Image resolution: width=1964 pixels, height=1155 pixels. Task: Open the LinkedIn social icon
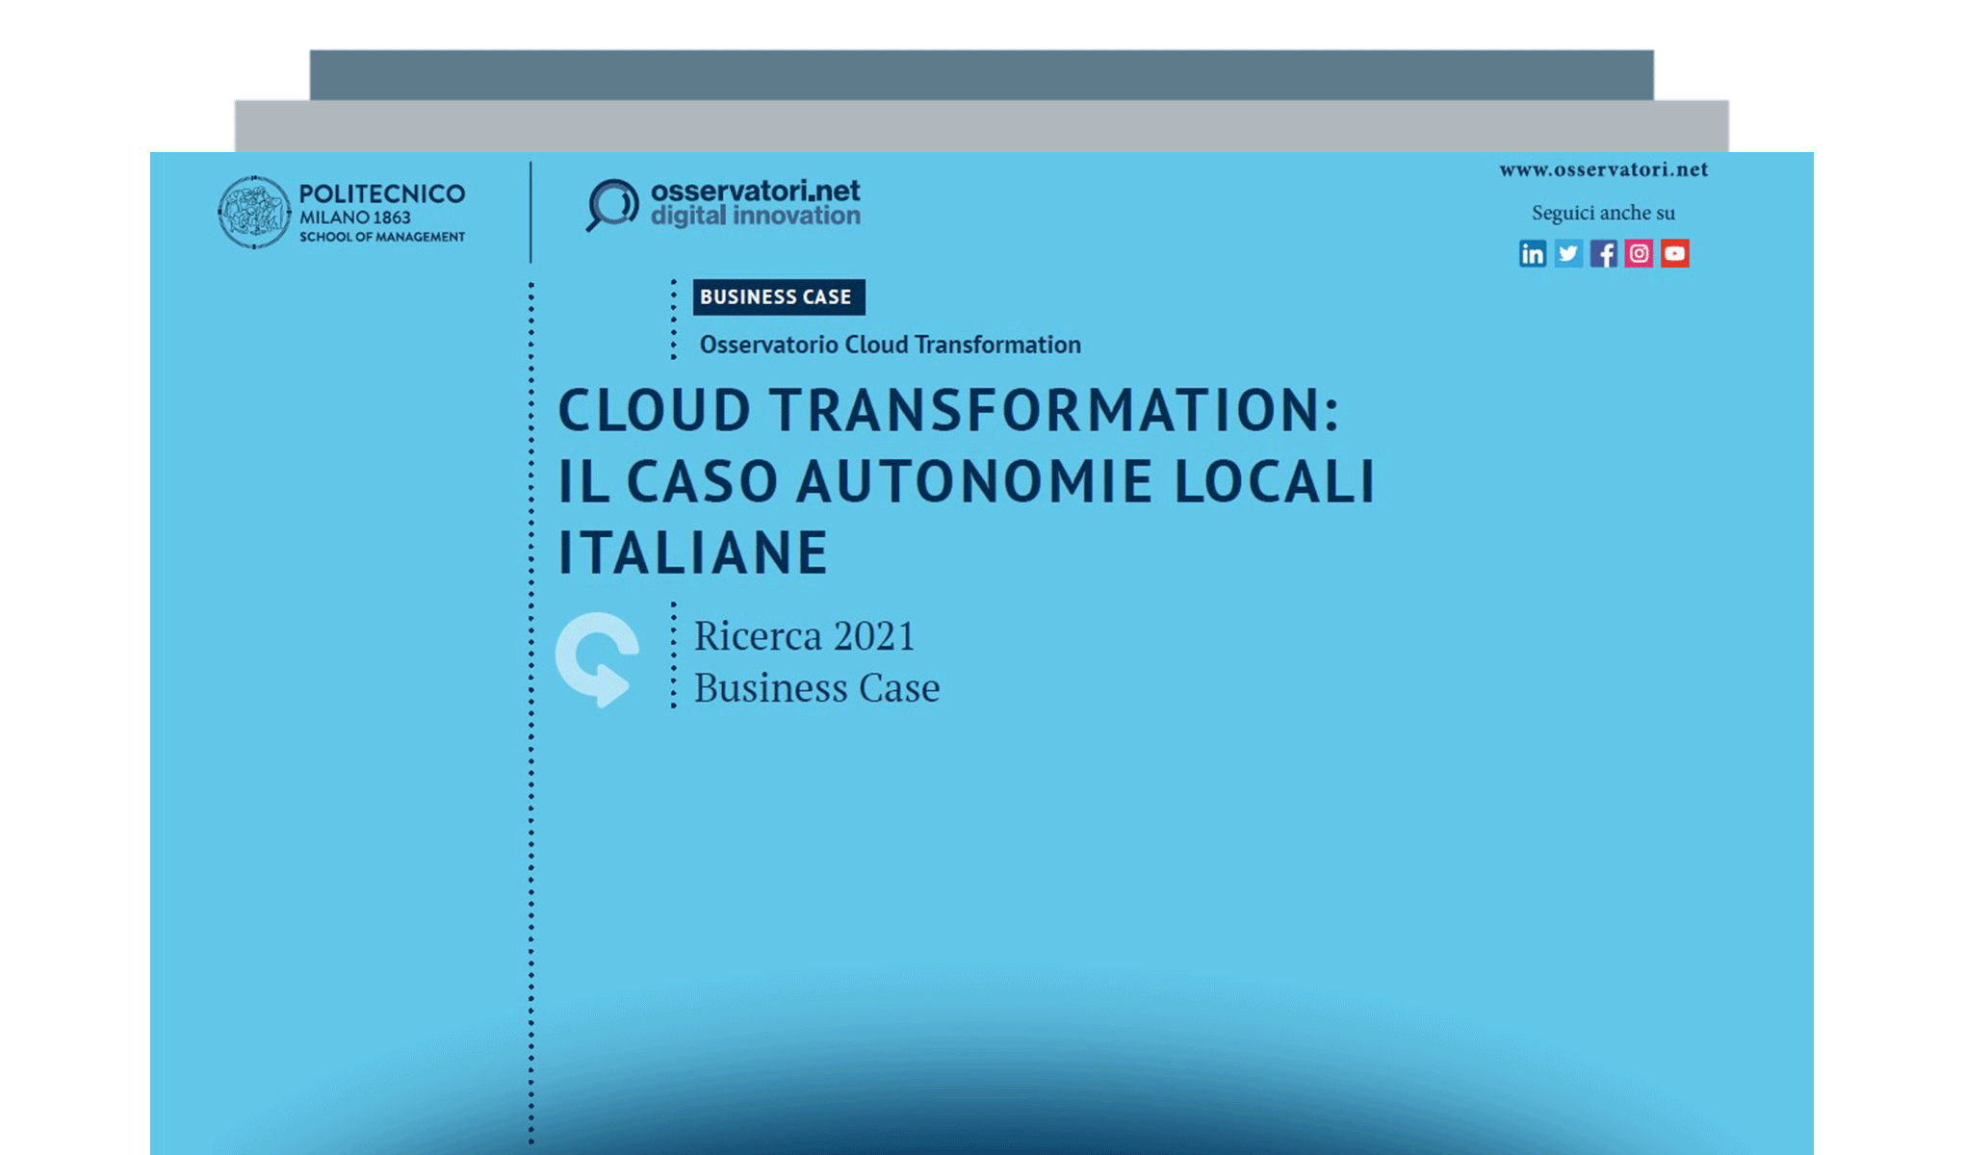[x=1533, y=253]
